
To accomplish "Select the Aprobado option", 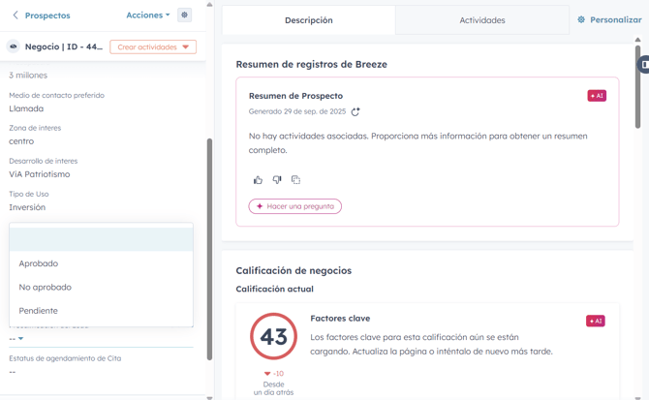I will pos(39,263).
